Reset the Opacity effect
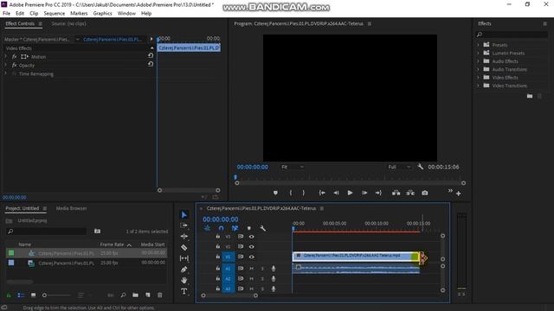The width and height of the screenshot is (554, 311). click(151, 64)
